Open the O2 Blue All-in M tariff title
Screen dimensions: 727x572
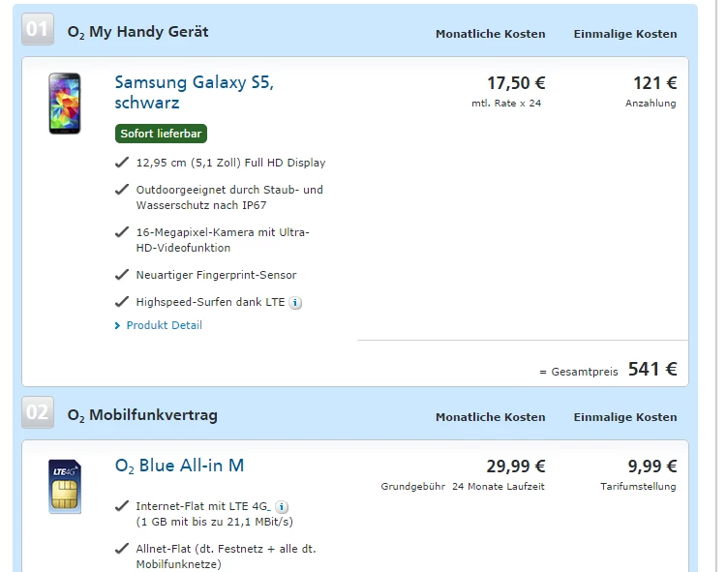[x=179, y=466]
